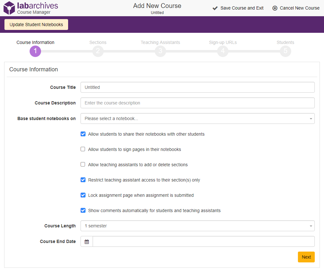
Task: Disable students sharing notebooks with other students
Action: tap(83, 134)
